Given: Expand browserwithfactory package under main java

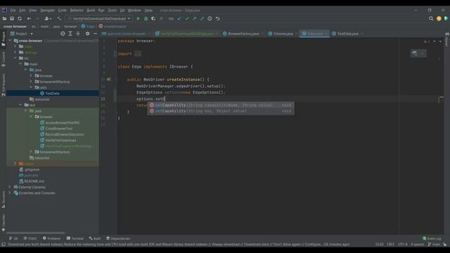Looking at the screenshot, I should pyautogui.click(x=31, y=82).
